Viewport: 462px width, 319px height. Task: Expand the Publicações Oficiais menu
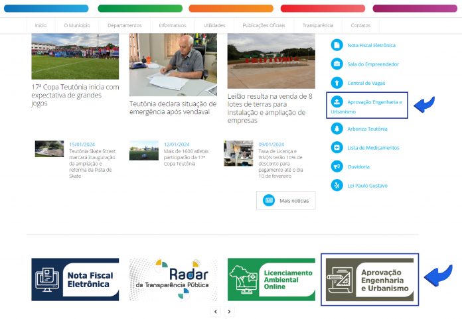click(x=264, y=25)
